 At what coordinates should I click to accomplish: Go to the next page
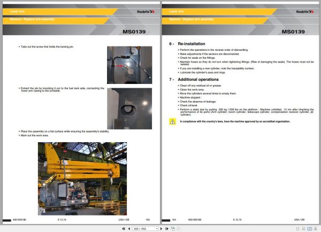[162, 229]
